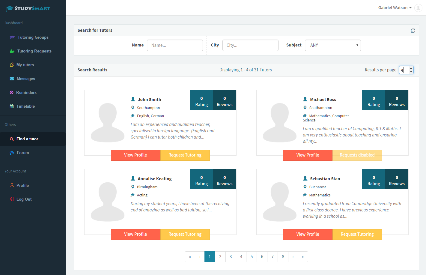The height and width of the screenshot is (275, 426).
Task: Refresh the tutor search results
Action: point(413,30)
